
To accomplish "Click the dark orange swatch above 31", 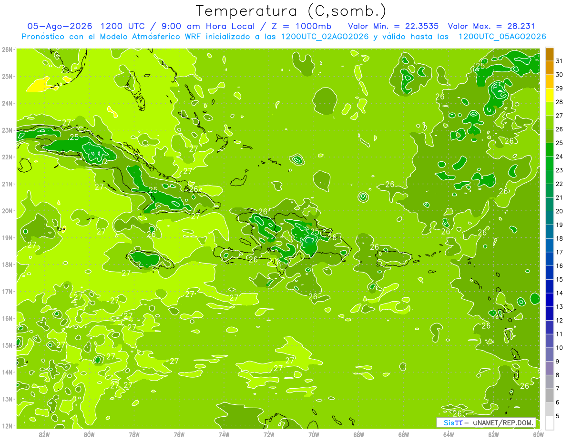I will pyautogui.click(x=550, y=55).
